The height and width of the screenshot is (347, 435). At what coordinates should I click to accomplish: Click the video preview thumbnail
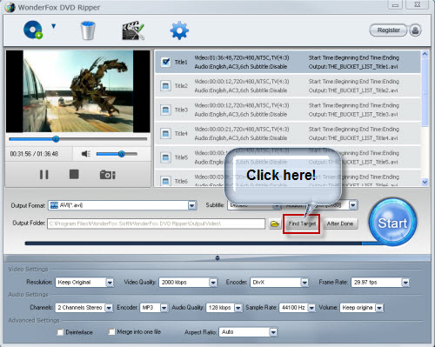click(x=78, y=91)
